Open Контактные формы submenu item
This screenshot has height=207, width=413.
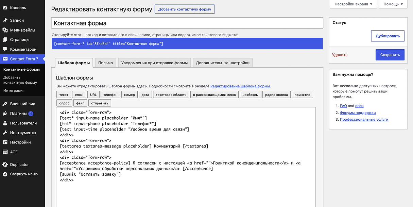point(21,69)
